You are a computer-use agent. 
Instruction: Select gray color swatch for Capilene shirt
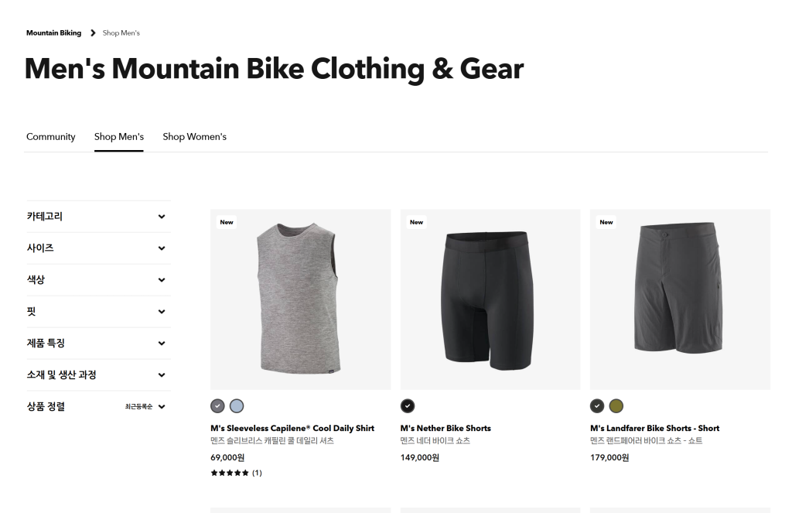(218, 406)
